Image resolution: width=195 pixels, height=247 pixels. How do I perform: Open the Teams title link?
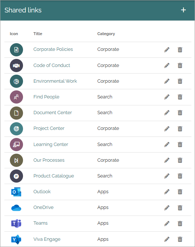point(41,223)
